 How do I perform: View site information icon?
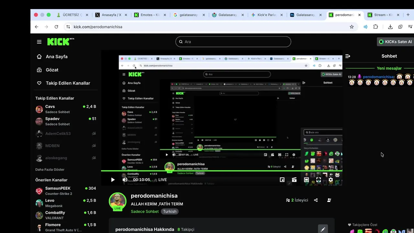coord(68,27)
